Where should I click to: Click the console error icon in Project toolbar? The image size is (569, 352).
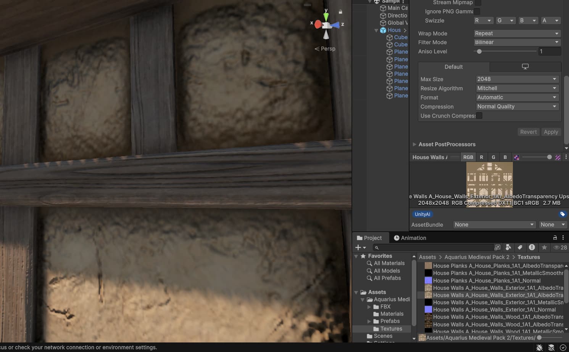(532, 247)
